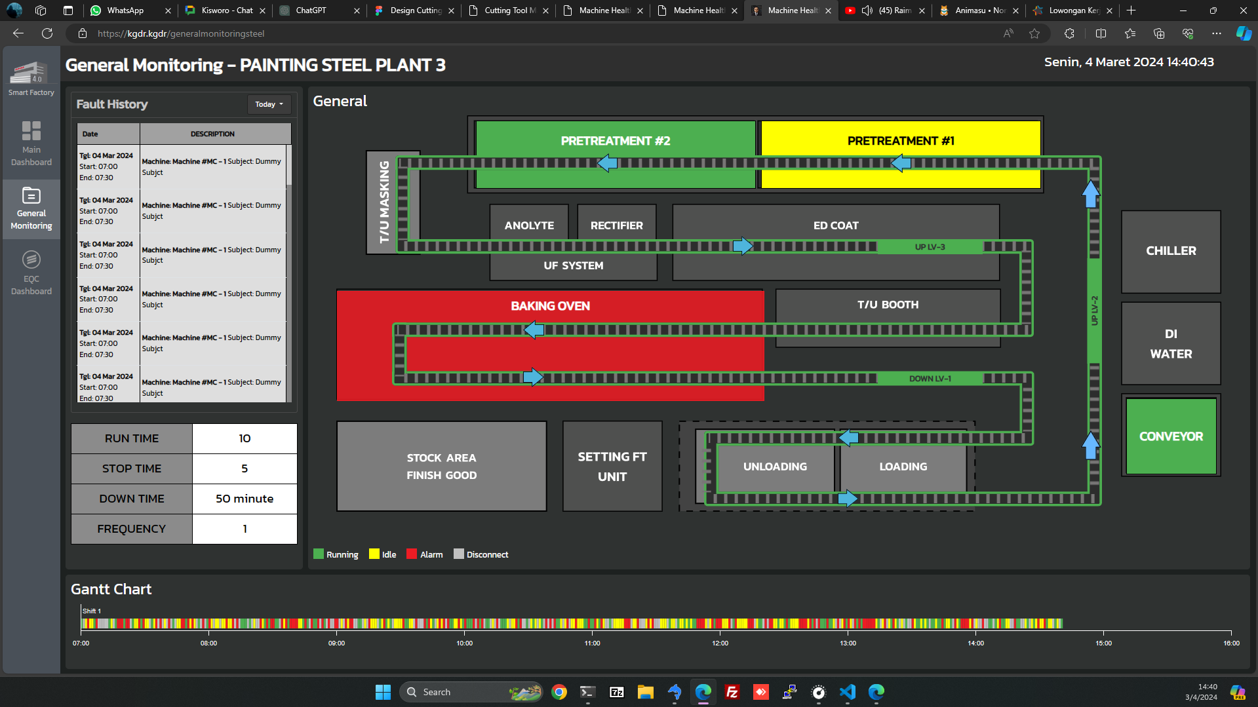
Task: Click the browser address bar URL
Action: tap(181, 33)
